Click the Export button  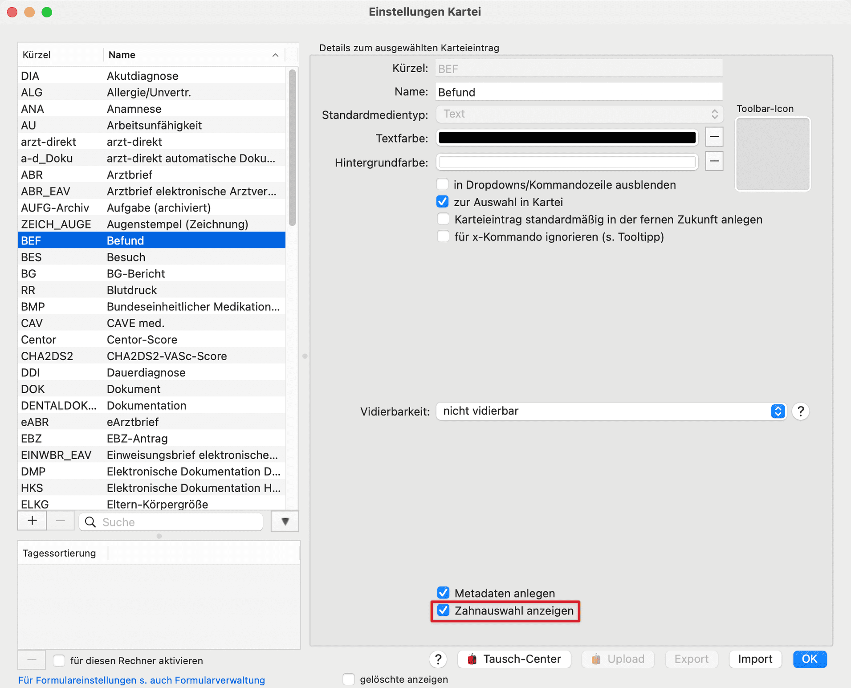pyautogui.click(x=691, y=659)
